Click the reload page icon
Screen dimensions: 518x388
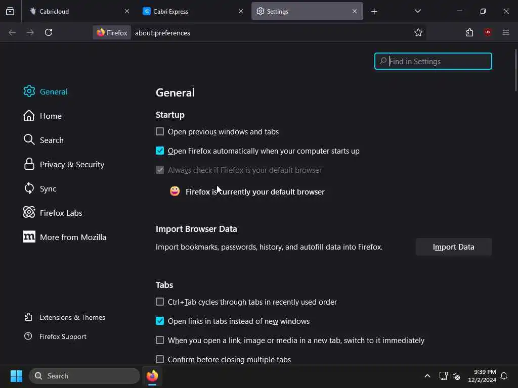pos(49,32)
